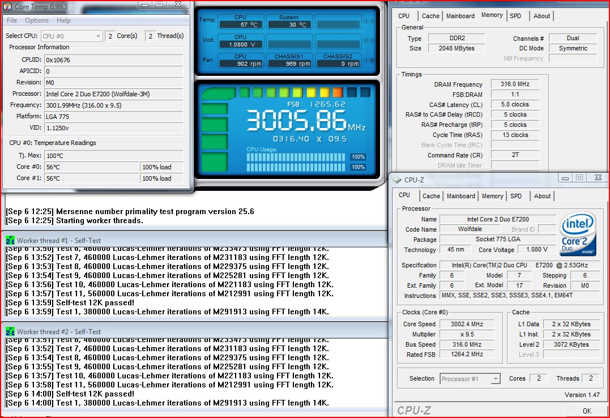Click the memory Size value 2048 MBytes

457,48
